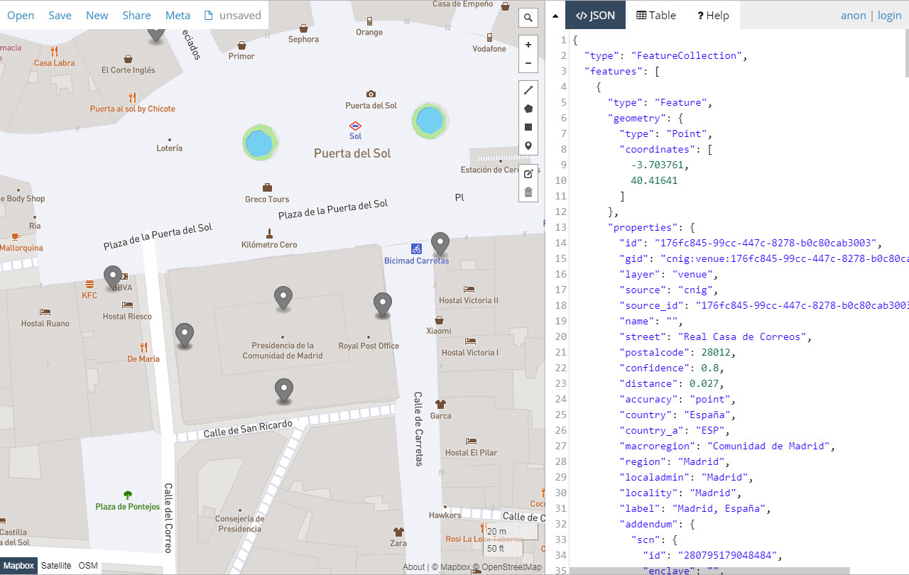
Task: Click the Kilómetro Cero monument icon
Action: [269, 233]
